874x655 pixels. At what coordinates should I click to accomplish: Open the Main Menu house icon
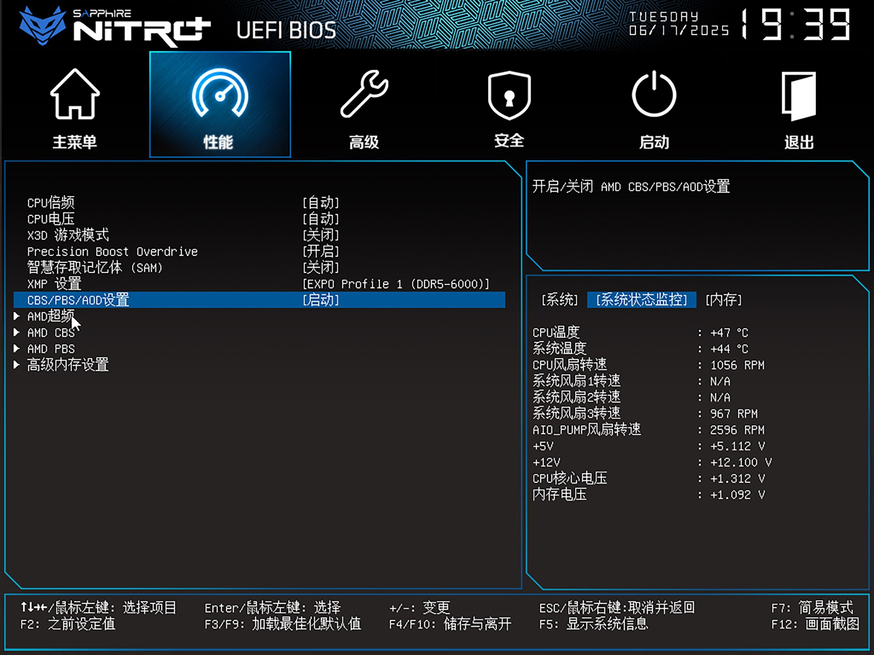(75, 94)
